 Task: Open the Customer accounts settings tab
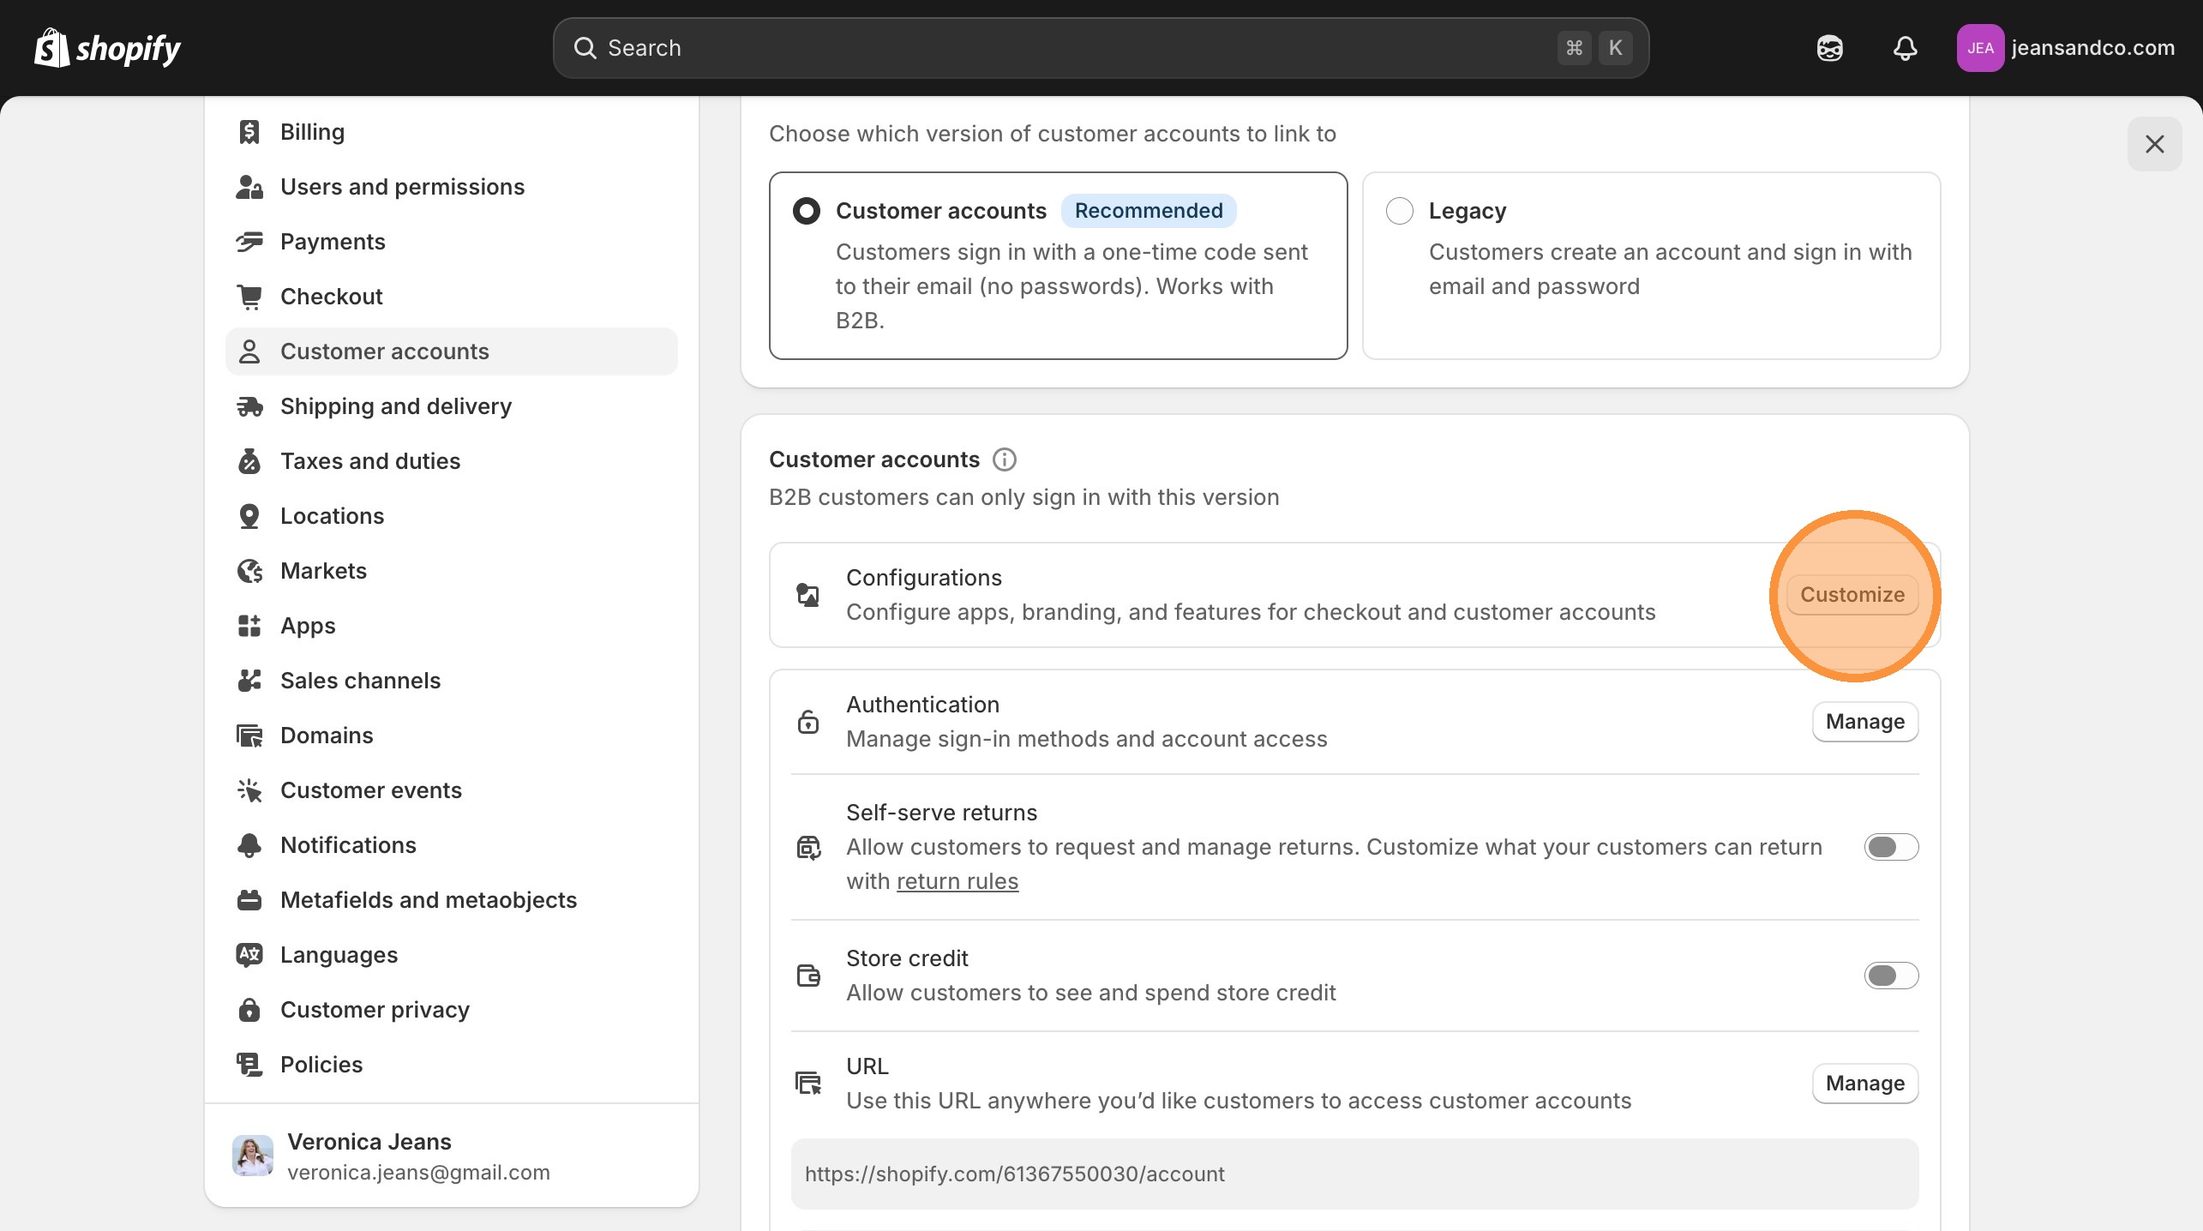click(x=385, y=351)
